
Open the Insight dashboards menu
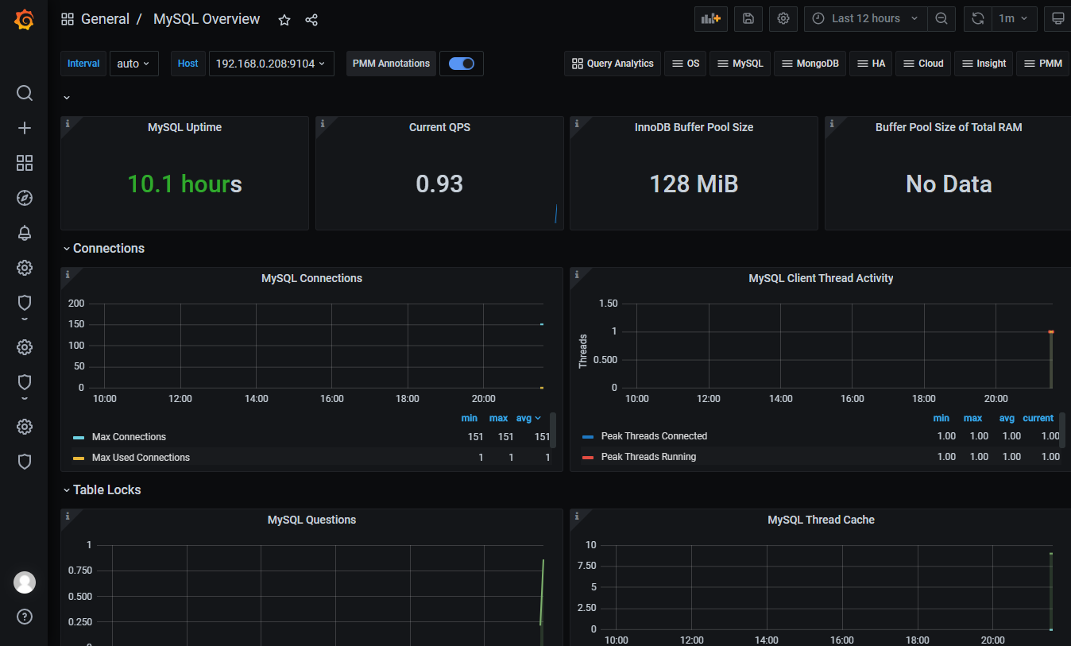click(984, 64)
